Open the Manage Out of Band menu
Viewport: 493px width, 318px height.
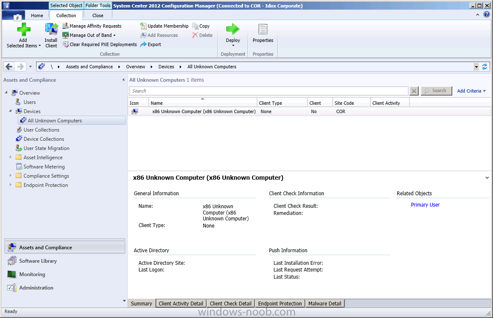click(89, 35)
